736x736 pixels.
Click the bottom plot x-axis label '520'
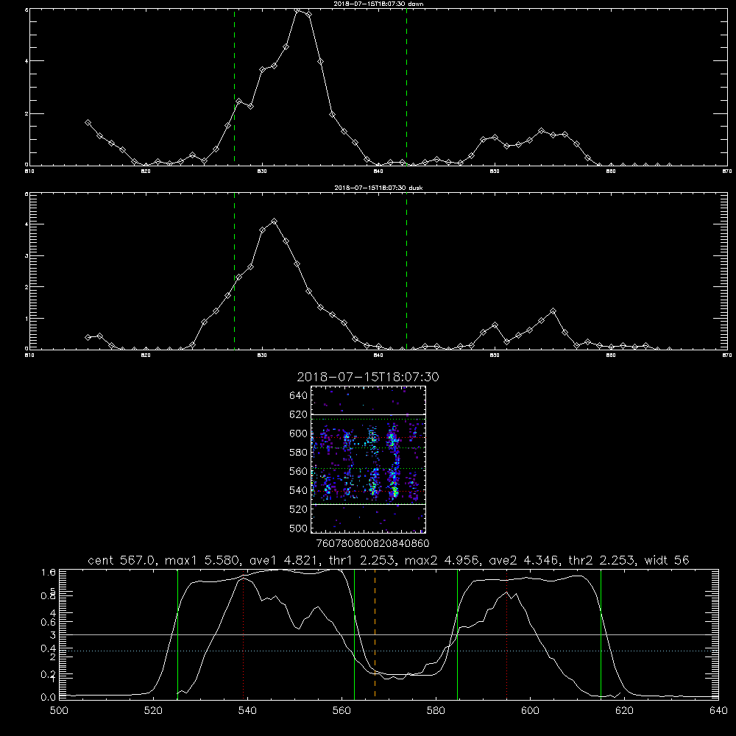point(153,711)
